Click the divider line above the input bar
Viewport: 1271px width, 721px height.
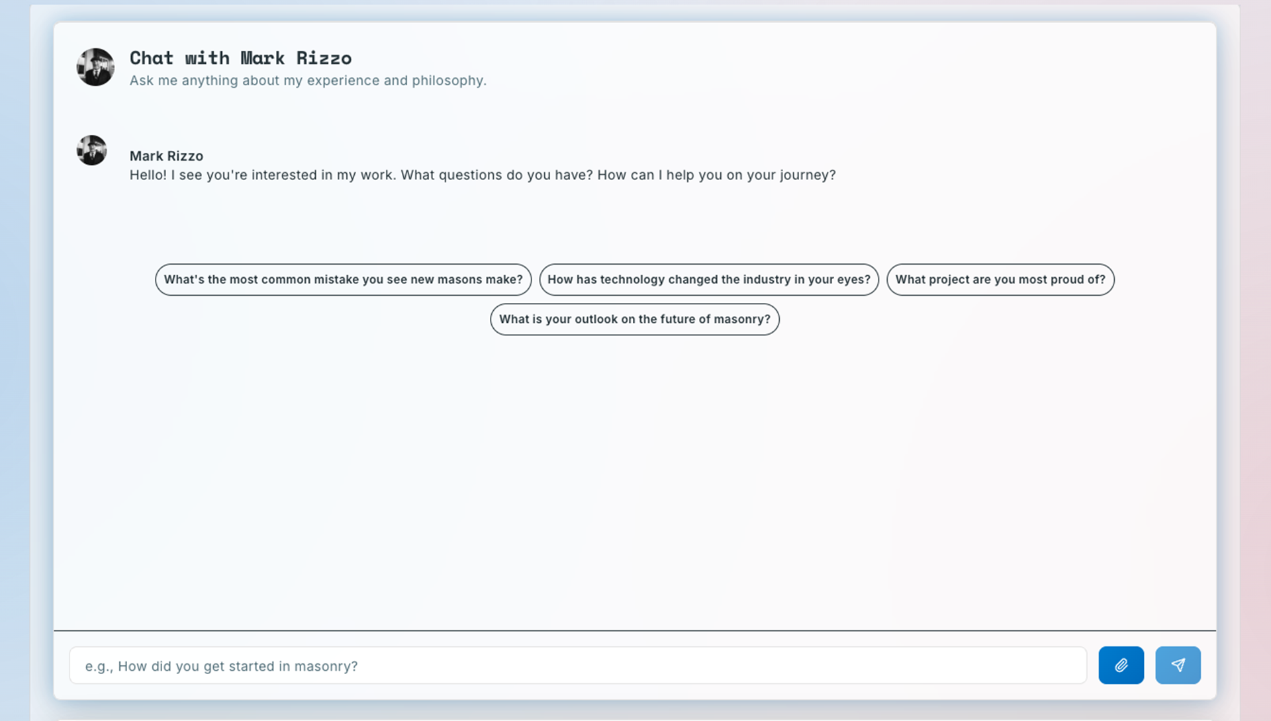(634, 630)
